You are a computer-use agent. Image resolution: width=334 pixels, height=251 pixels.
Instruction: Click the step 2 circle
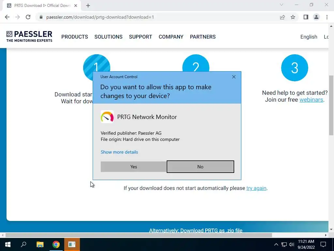pos(196,63)
